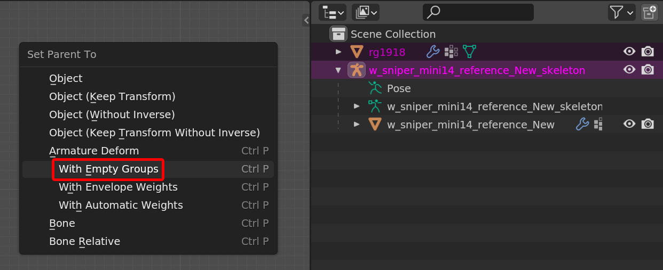663x270 pixels.
Task: Click wrench icon on w_sniper_mini14_reference_New mesh
Action: pyautogui.click(x=582, y=125)
